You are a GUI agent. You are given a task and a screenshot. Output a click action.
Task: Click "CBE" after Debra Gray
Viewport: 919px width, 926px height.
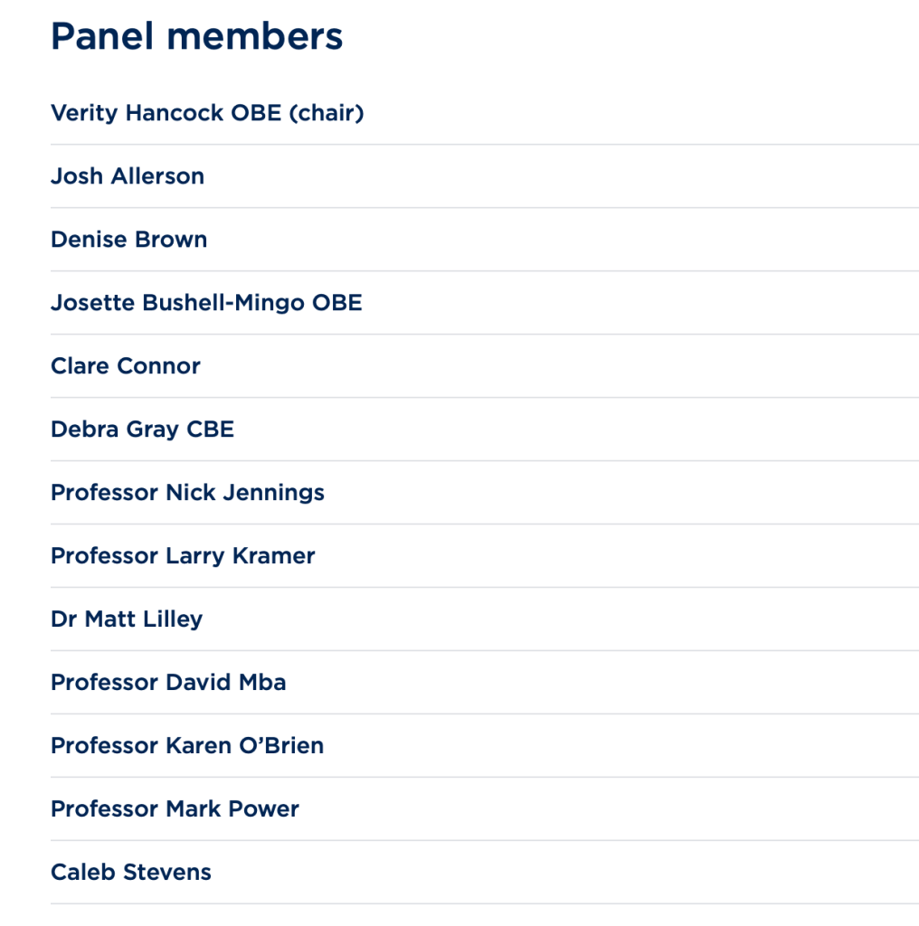(x=211, y=430)
